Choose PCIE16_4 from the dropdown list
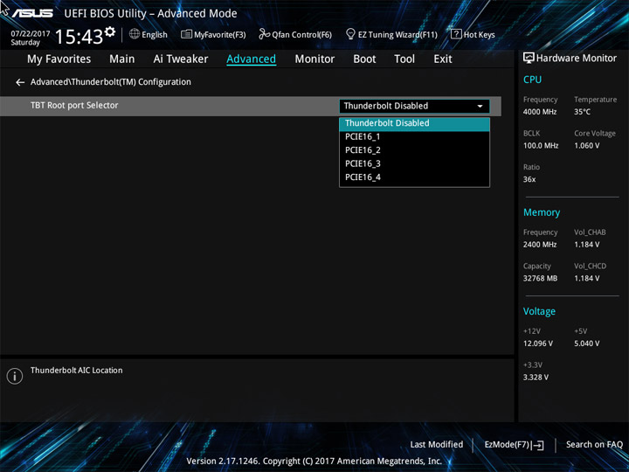 coord(414,177)
